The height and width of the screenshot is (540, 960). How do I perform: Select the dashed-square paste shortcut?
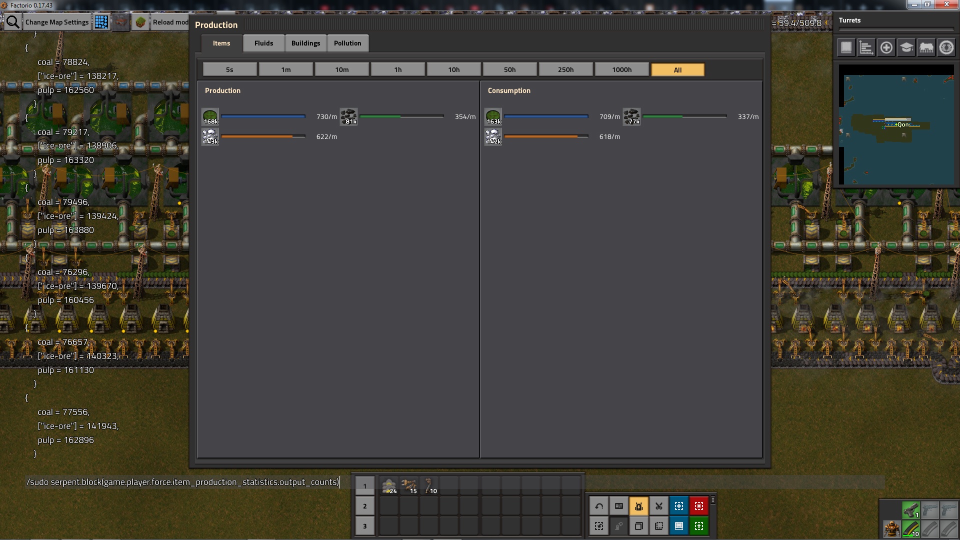(659, 526)
